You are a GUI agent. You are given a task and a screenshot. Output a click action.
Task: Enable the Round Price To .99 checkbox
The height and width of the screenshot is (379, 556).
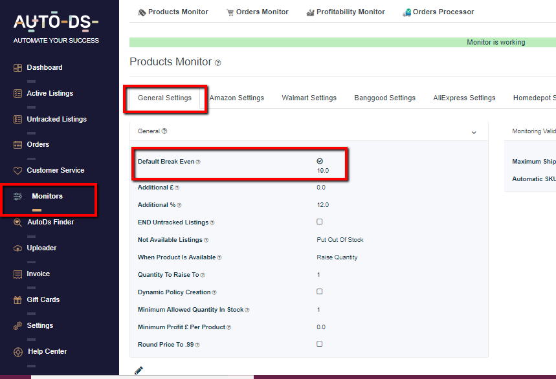point(320,343)
